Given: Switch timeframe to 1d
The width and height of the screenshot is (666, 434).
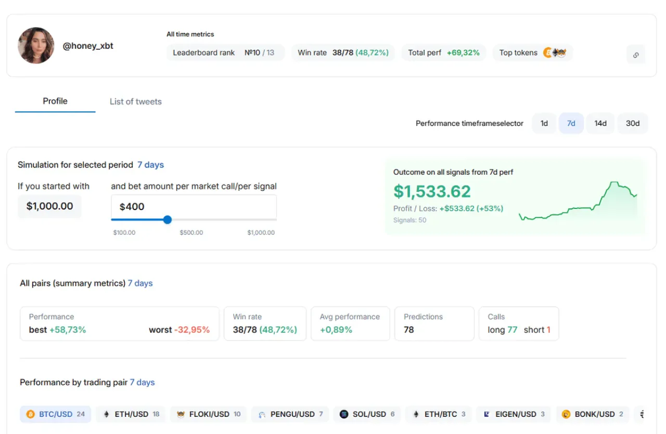Looking at the screenshot, I should point(544,123).
